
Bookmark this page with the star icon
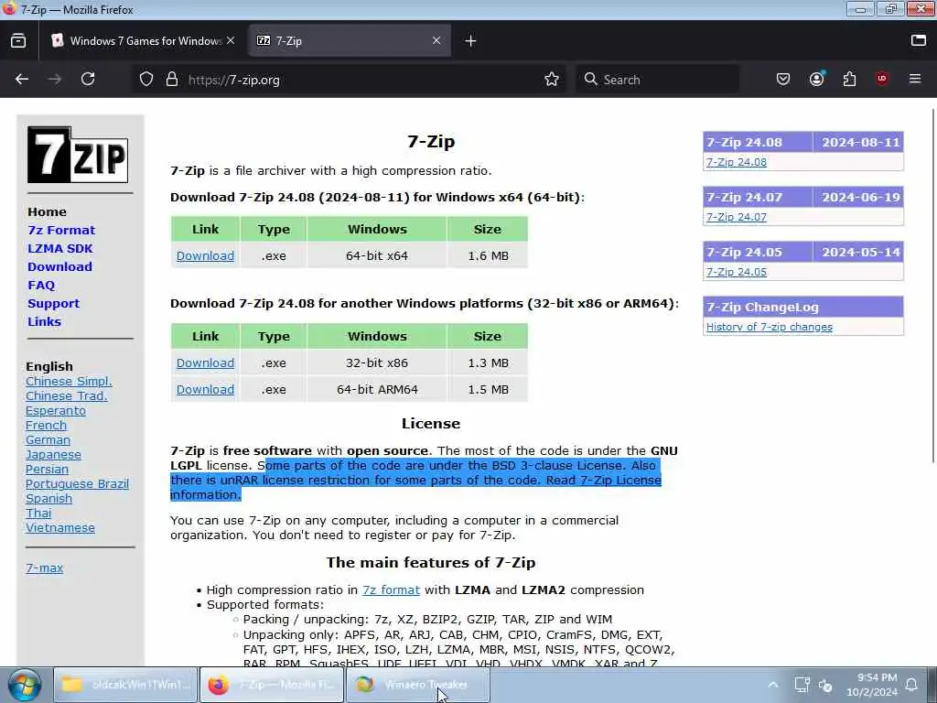(552, 79)
